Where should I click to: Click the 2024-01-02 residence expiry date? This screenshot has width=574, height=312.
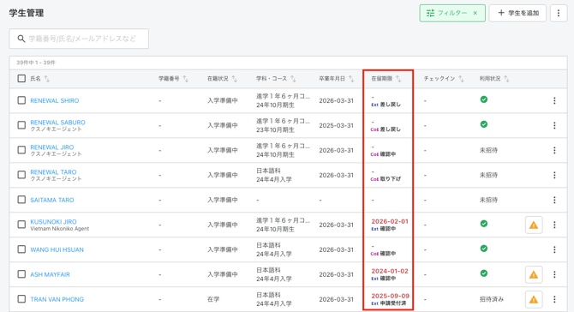[390, 271]
